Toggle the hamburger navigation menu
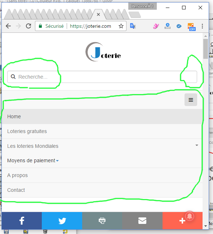The height and width of the screenshot is (234, 213). [x=191, y=100]
